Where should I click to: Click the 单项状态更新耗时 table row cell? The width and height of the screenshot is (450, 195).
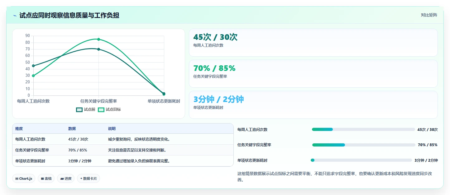[x=30, y=161]
